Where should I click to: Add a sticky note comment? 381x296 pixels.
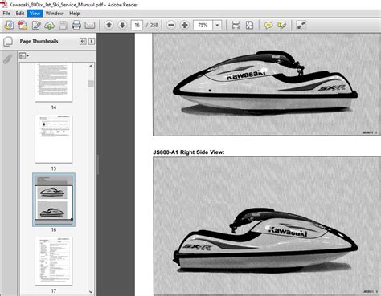(x=268, y=26)
